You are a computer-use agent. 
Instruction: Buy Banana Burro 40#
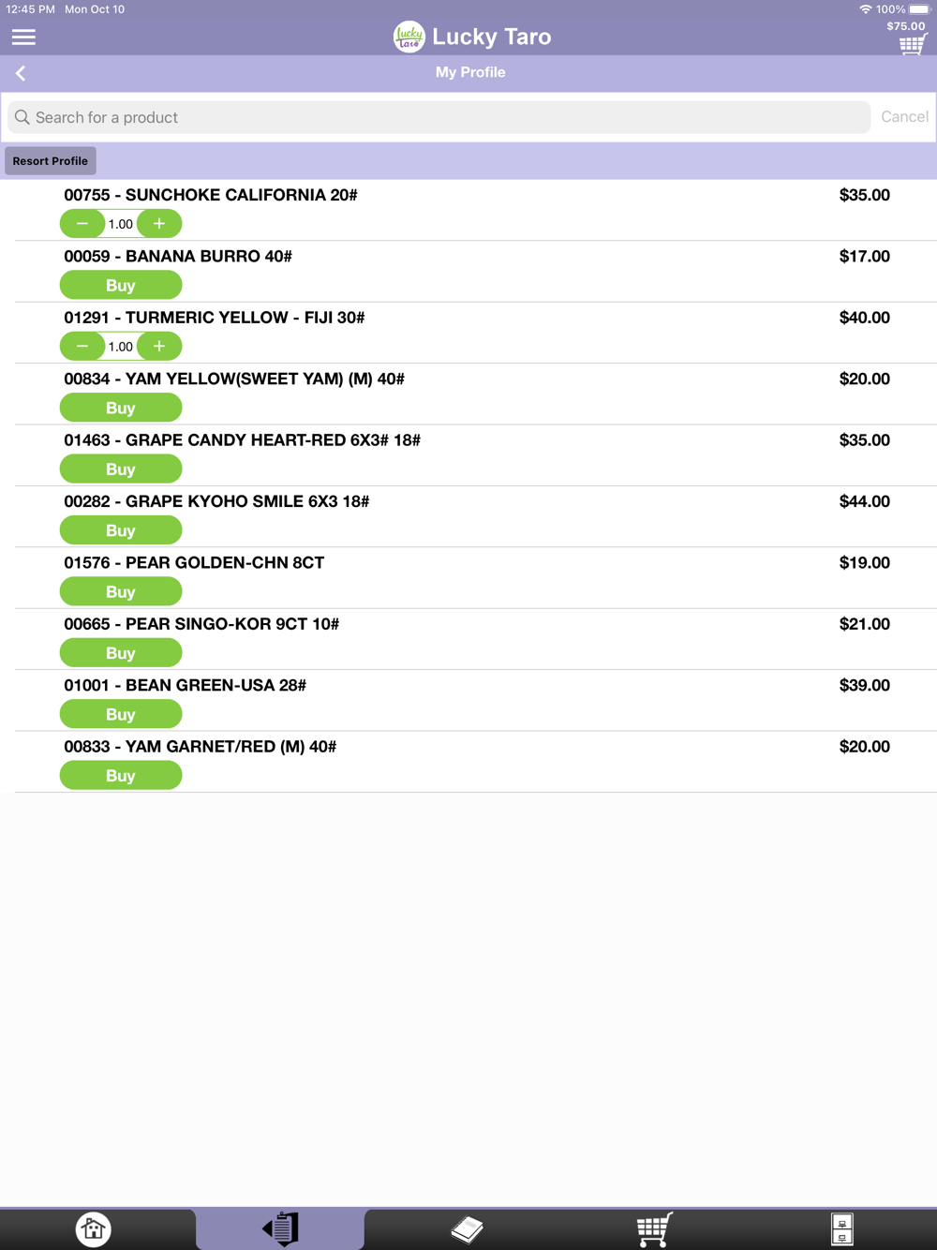click(x=121, y=286)
